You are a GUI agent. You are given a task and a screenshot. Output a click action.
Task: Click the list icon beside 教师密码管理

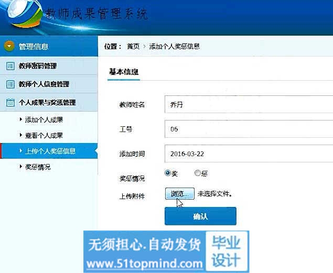(10, 66)
